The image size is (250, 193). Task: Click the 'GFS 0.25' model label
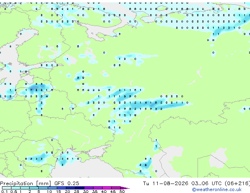click(67, 184)
